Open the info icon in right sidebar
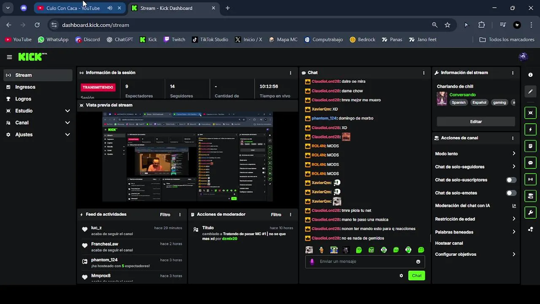The width and height of the screenshot is (540, 304). tap(530, 75)
